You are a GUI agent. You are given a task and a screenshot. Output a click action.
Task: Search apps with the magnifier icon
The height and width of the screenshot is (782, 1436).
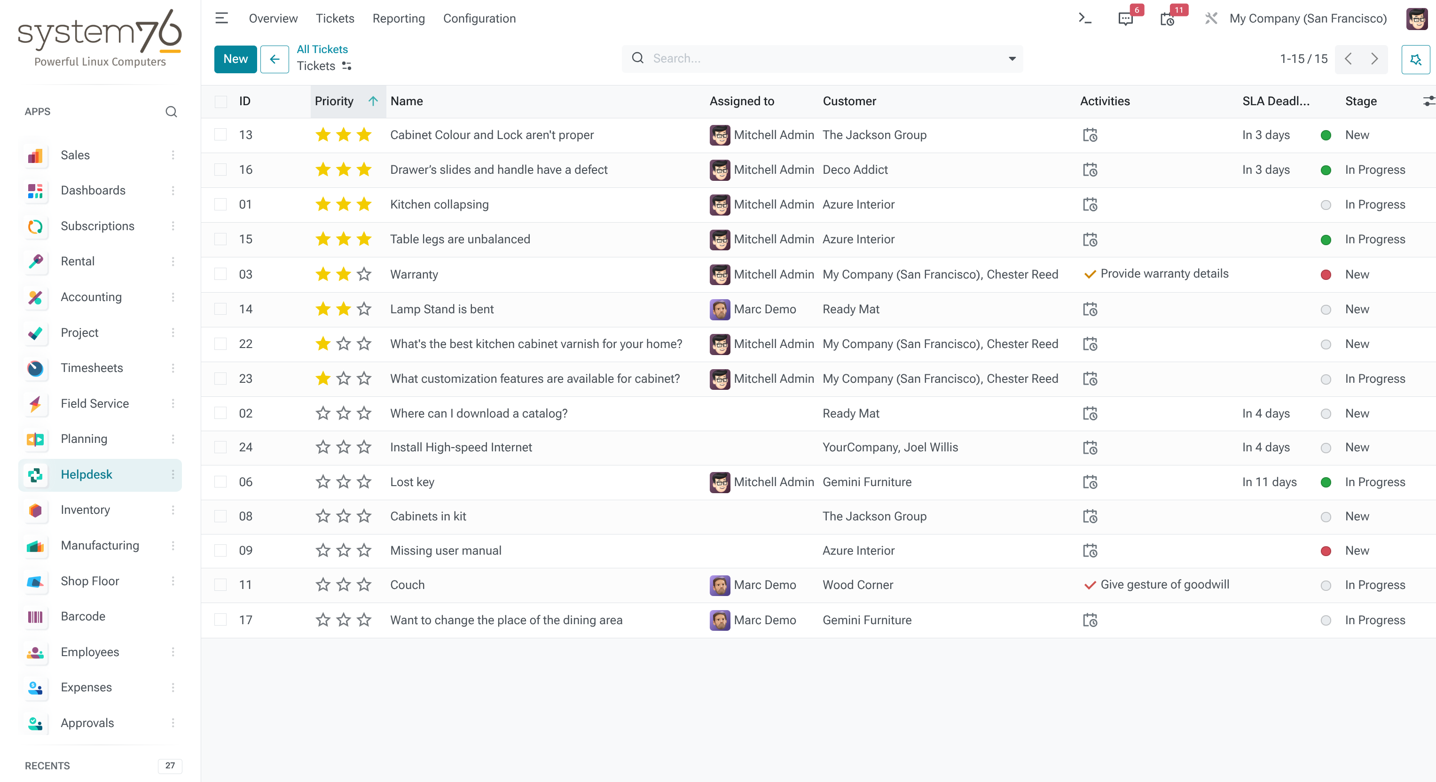(171, 112)
